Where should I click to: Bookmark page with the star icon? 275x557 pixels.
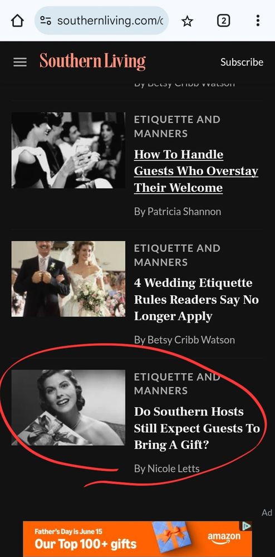coord(187,21)
